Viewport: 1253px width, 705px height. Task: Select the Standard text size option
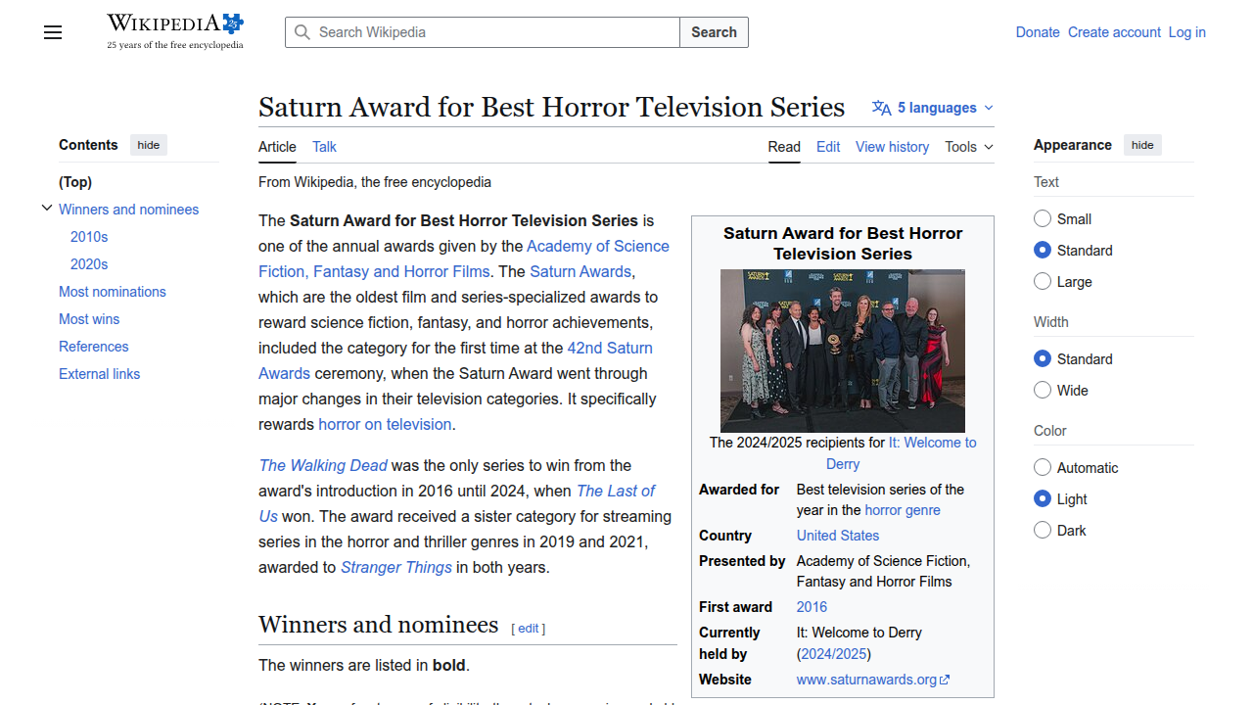1043,250
